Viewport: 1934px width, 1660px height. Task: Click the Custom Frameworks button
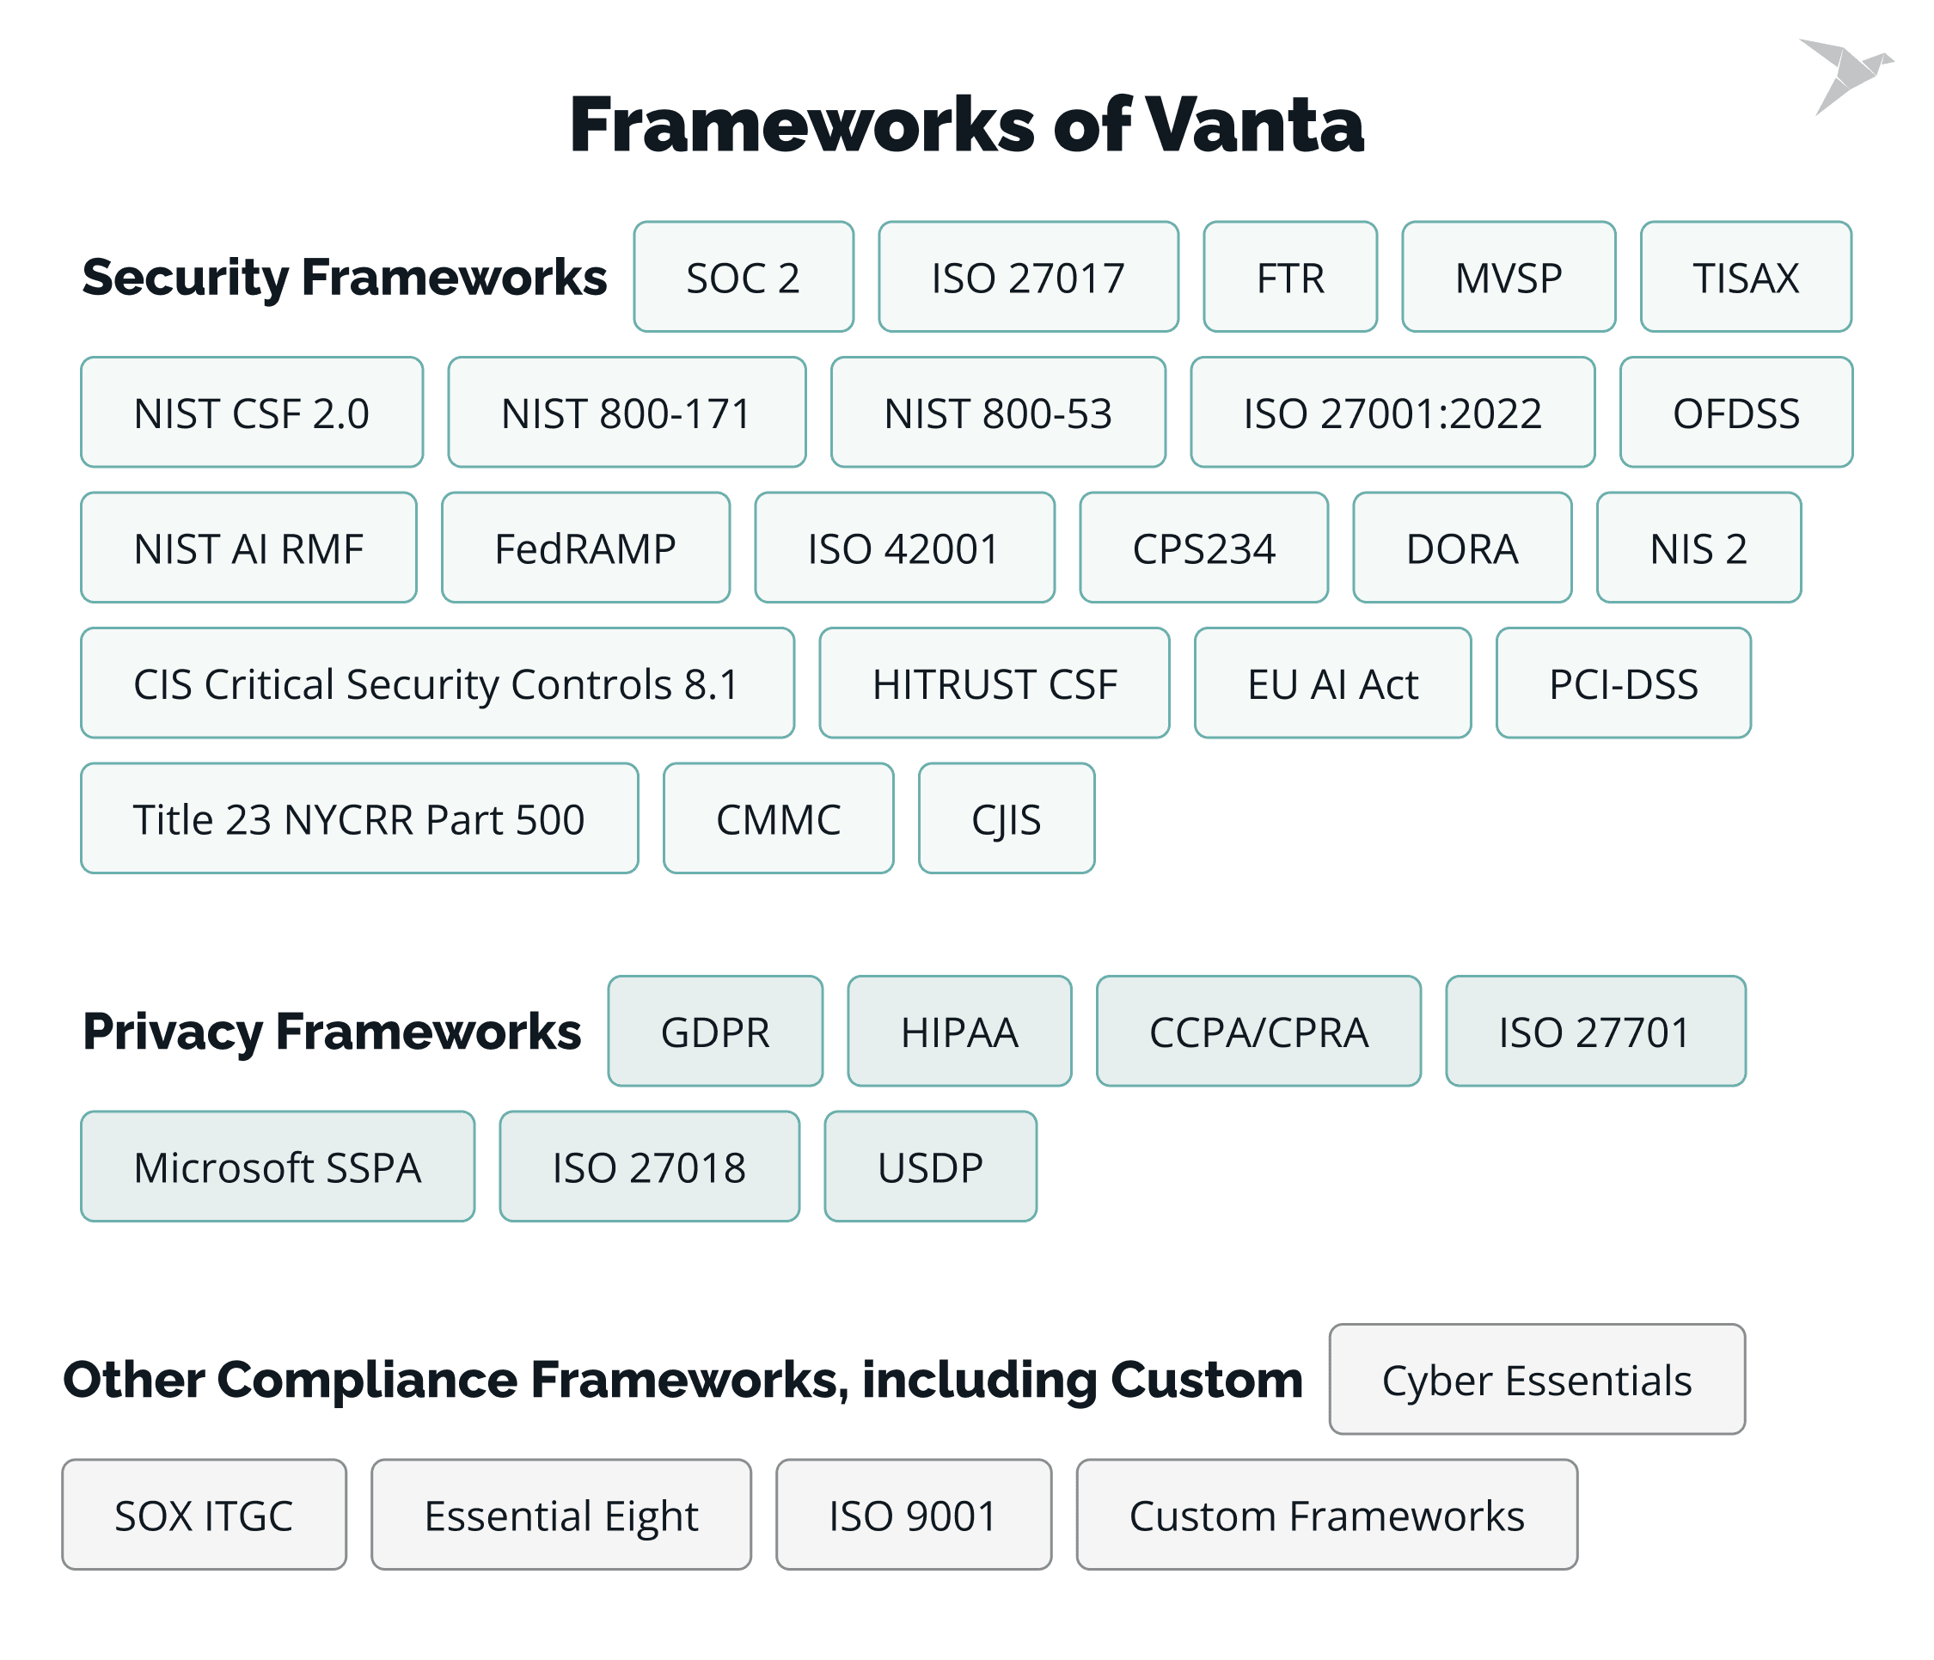[x=1326, y=1516]
